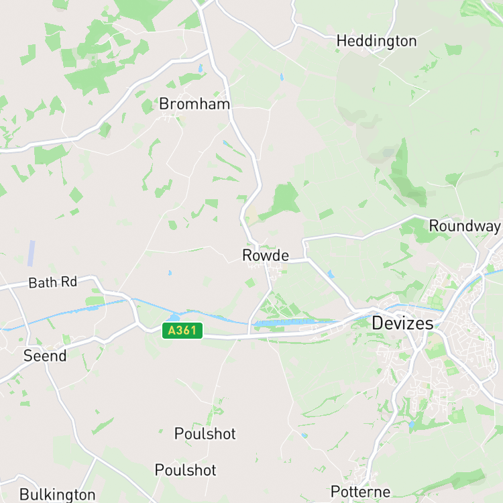503x503 pixels.
Task: Select the Bath Rd street label
Action: tap(53, 282)
